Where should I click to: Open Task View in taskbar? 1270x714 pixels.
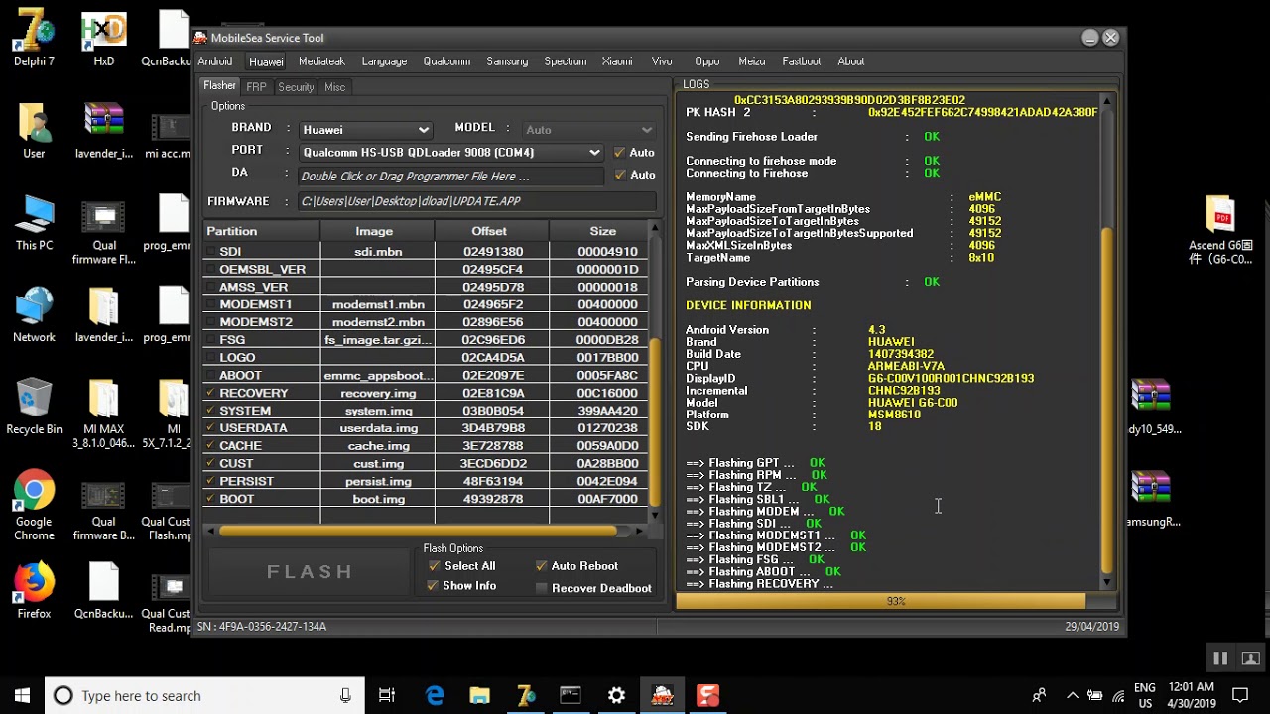point(387,696)
